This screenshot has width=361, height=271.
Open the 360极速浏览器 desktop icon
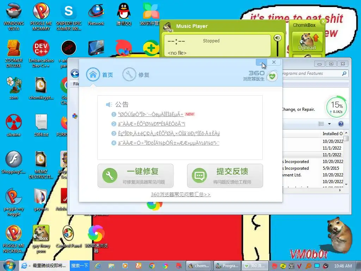[x=96, y=239]
